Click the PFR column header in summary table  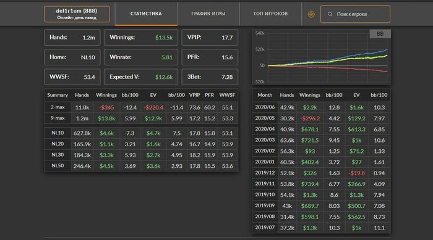(x=209, y=95)
